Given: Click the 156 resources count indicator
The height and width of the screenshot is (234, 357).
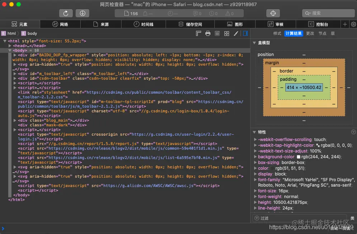Looking at the screenshot, I should point(131,13).
